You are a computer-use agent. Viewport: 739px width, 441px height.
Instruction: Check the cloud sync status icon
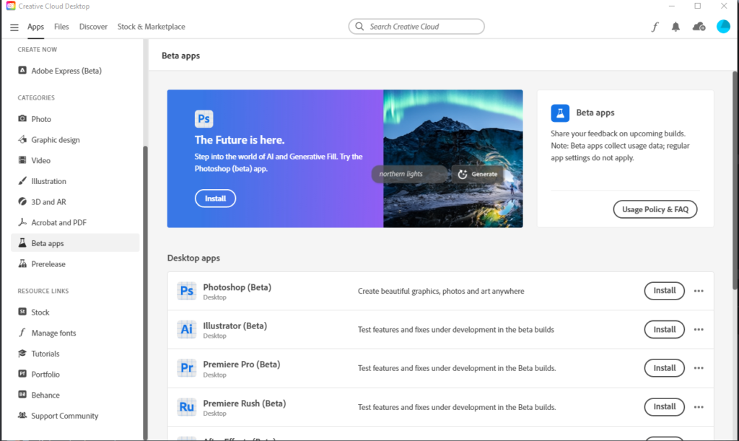pyautogui.click(x=698, y=27)
